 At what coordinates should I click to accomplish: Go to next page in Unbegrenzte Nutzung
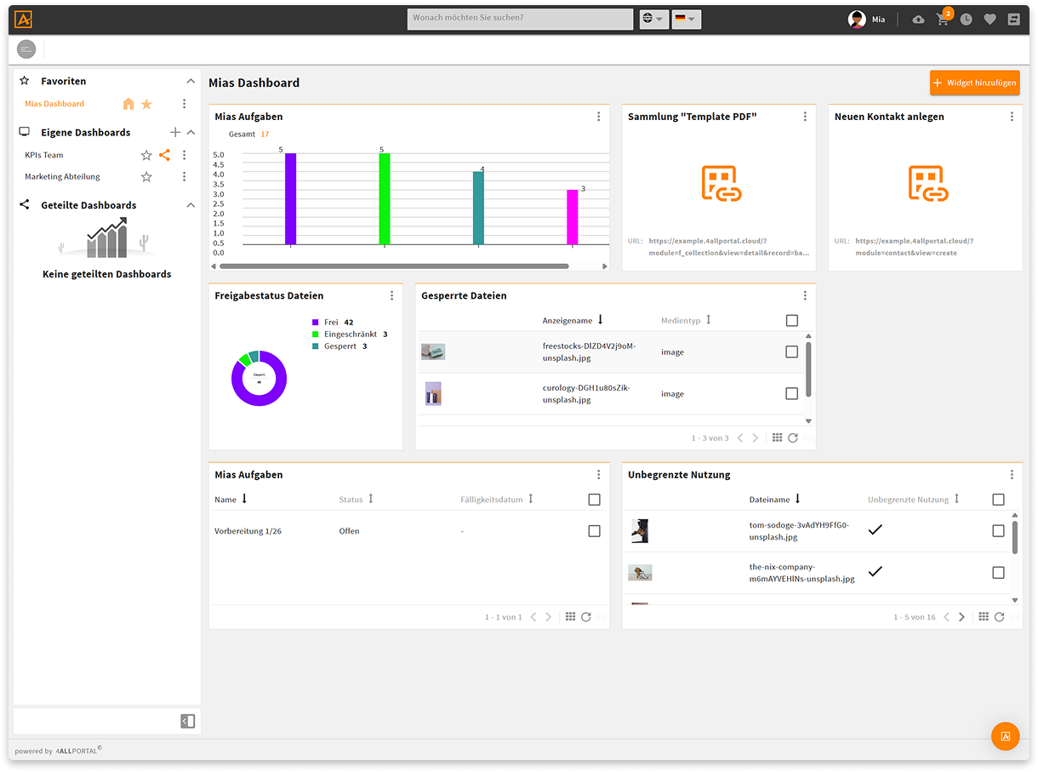coord(961,617)
